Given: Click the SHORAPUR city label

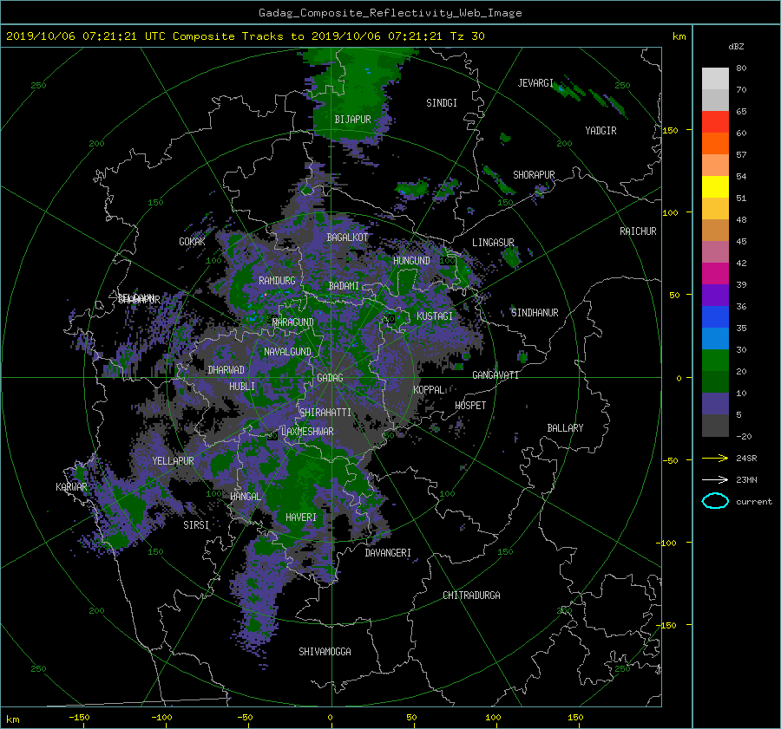Looking at the screenshot, I should 534,175.
